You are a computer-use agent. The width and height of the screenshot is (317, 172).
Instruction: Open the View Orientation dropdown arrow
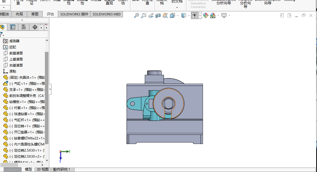pyautogui.click(x=178, y=15)
